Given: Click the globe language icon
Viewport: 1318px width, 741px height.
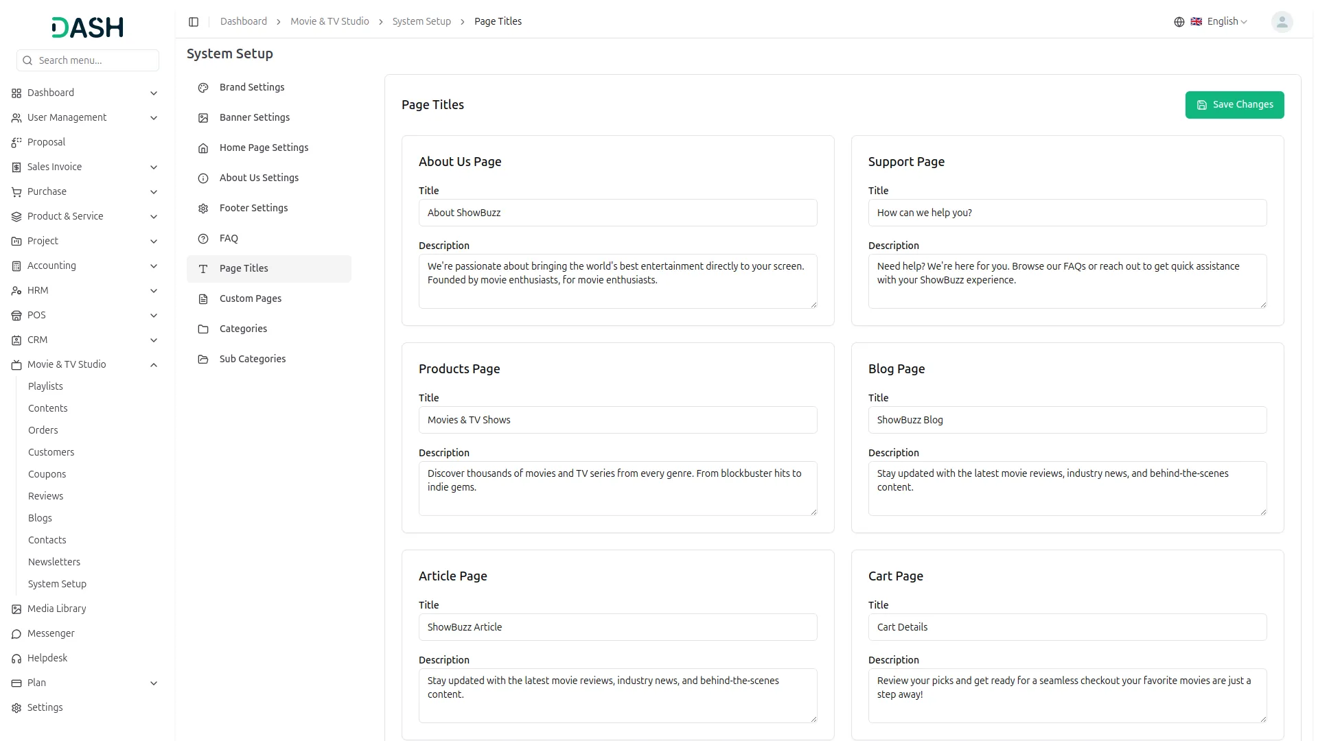Looking at the screenshot, I should [x=1179, y=22].
